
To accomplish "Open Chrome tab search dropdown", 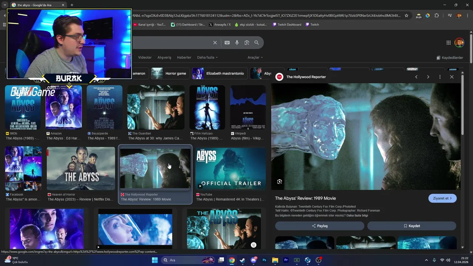I will (x=5, y=5).
